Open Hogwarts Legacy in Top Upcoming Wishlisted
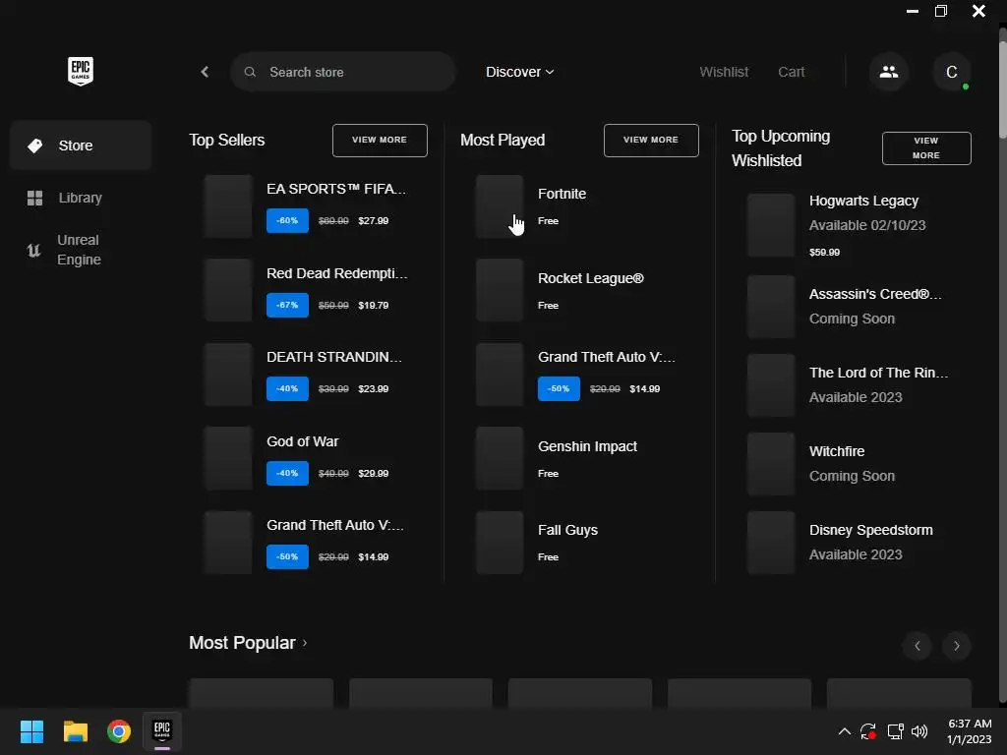Screen dimensions: 1007x755 coord(863,201)
